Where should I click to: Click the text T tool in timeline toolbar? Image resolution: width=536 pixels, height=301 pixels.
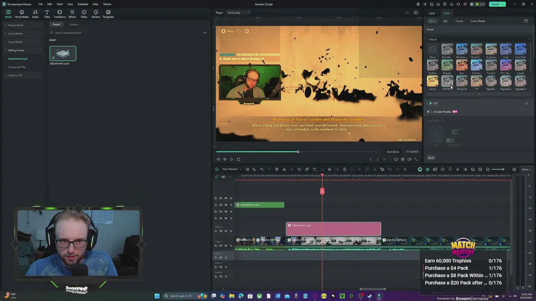[x=314, y=169]
